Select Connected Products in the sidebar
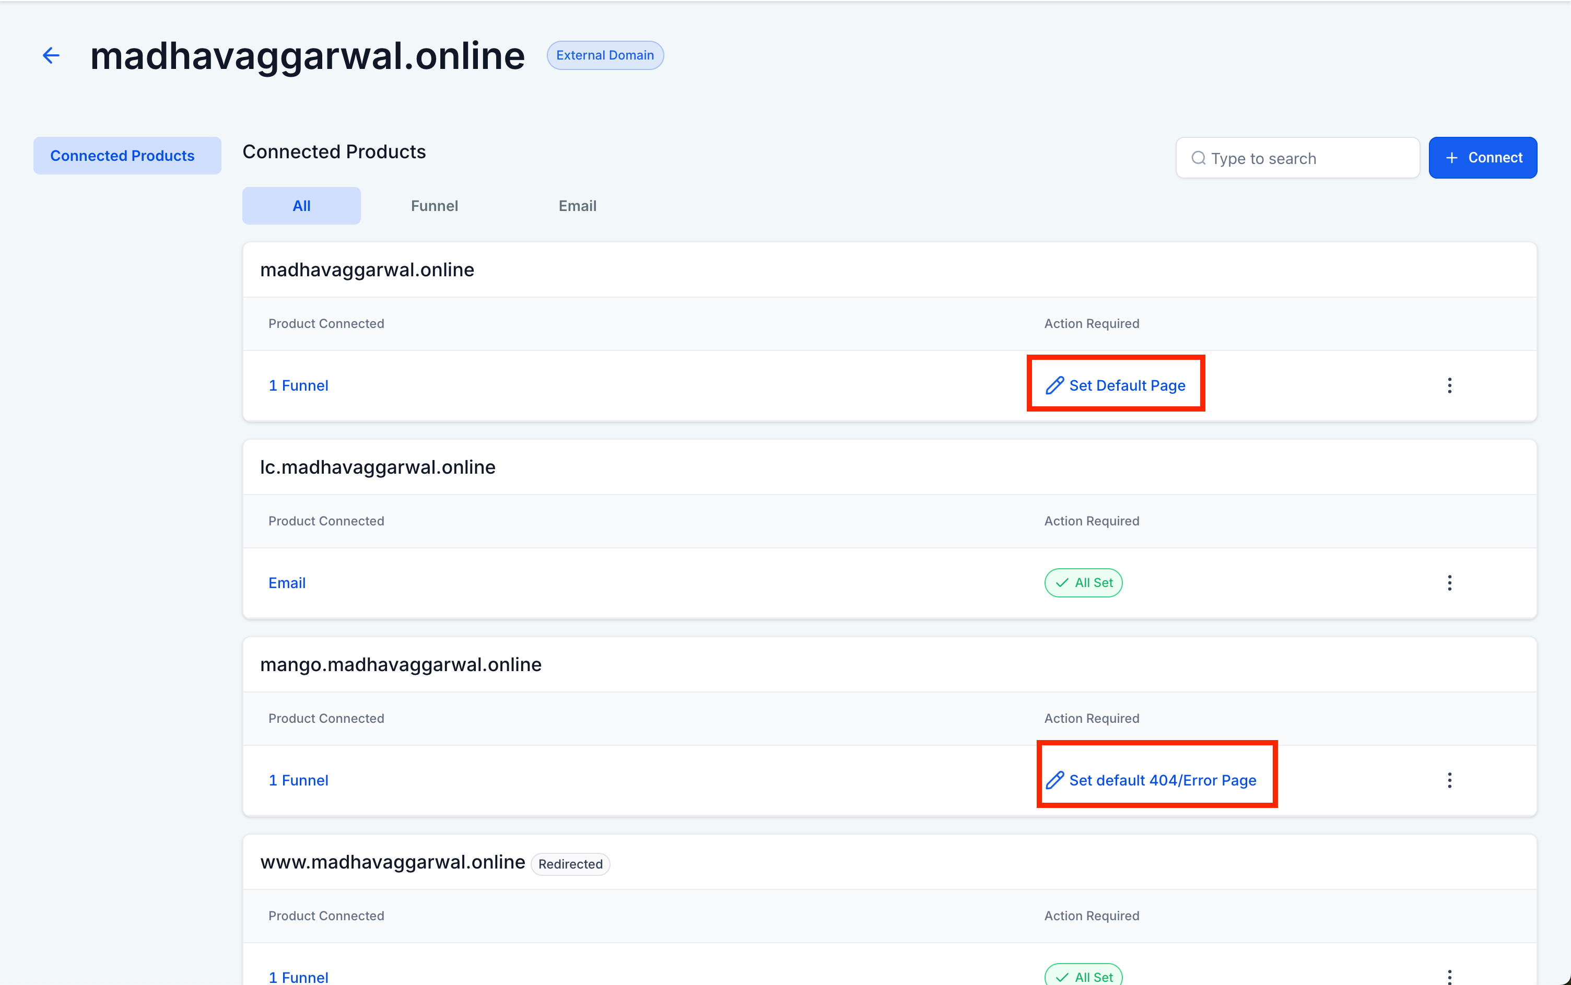Viewport: 1571px width, 985px height. (x=122, y=156)
